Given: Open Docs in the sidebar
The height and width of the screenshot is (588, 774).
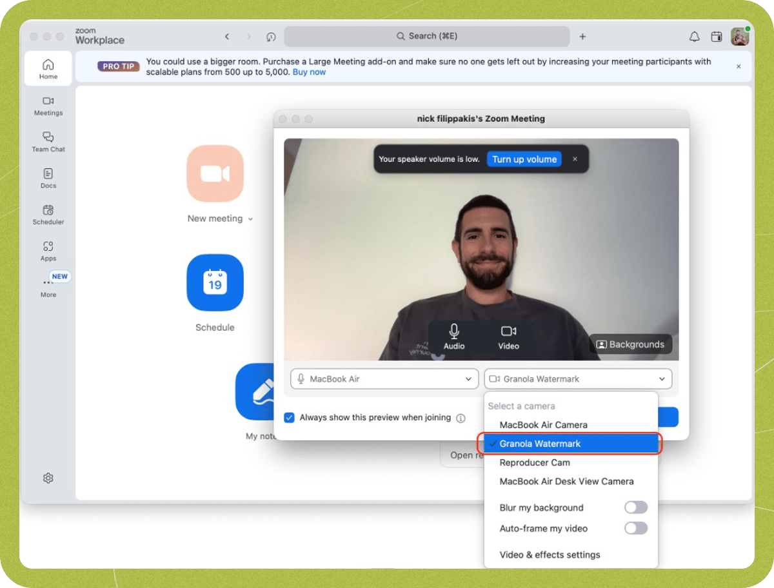Looking at the screenshot, I should [x=48, y=179].
